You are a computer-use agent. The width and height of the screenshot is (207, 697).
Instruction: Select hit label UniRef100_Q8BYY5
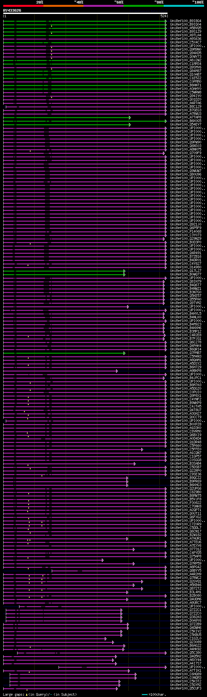[186, 570]
